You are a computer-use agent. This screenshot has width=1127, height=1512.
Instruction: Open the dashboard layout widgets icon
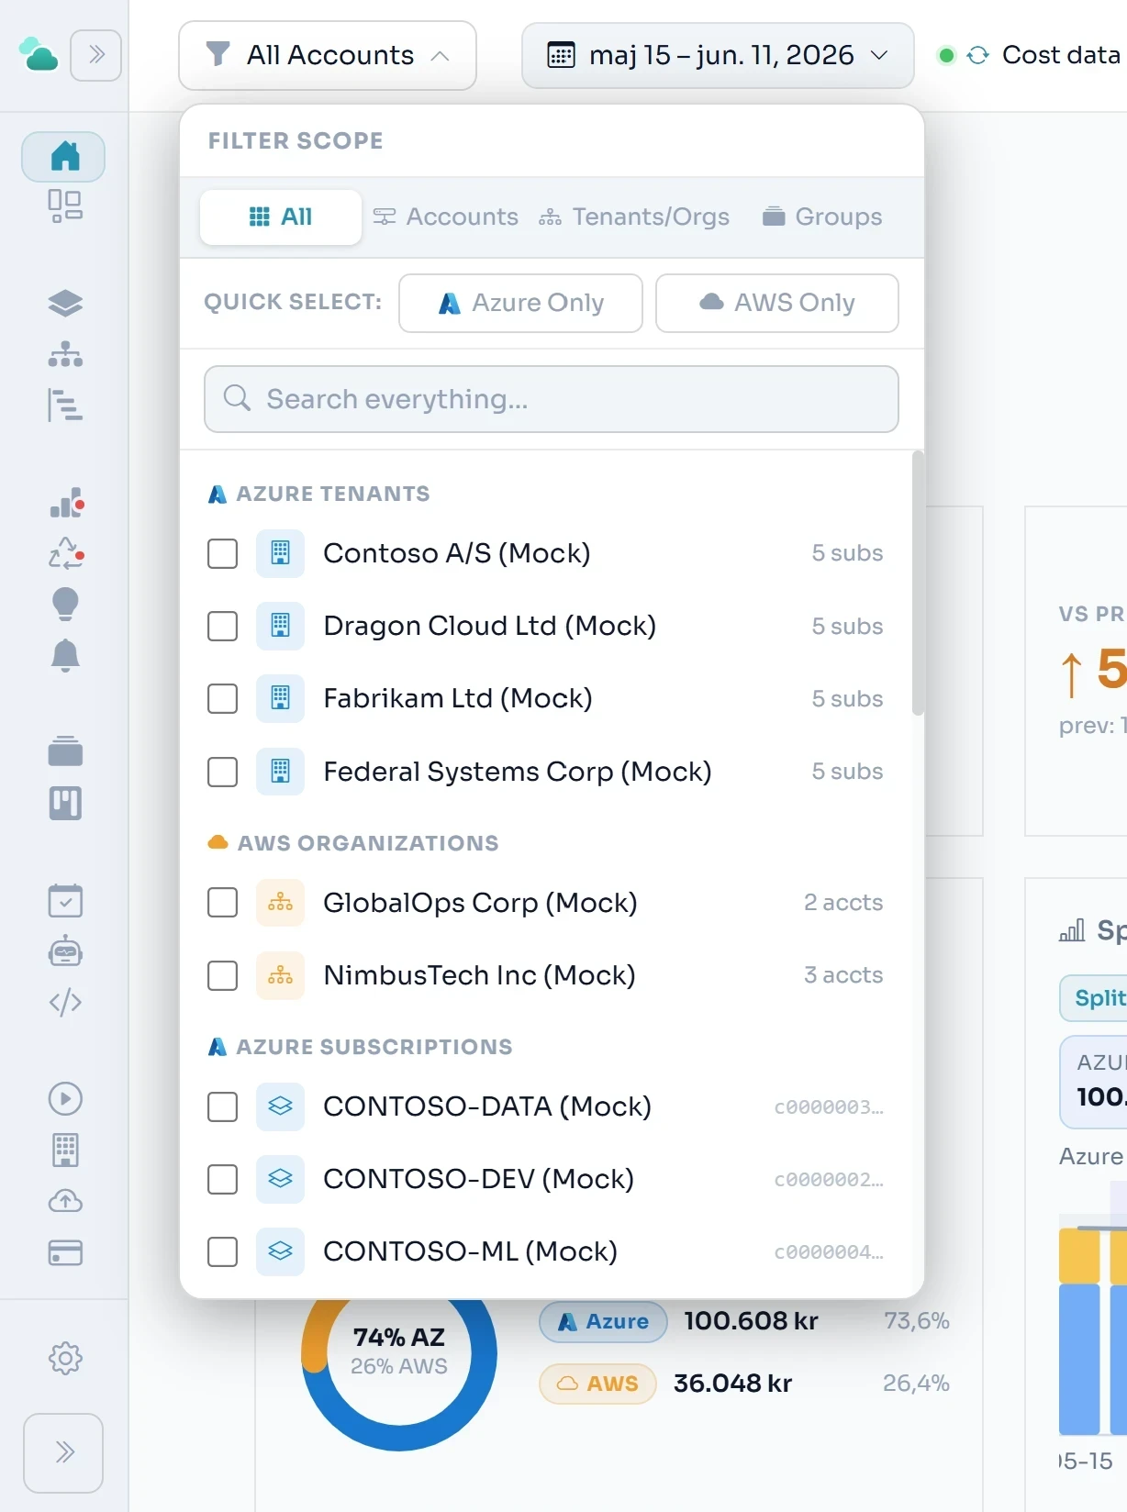(x=64, y=206)
